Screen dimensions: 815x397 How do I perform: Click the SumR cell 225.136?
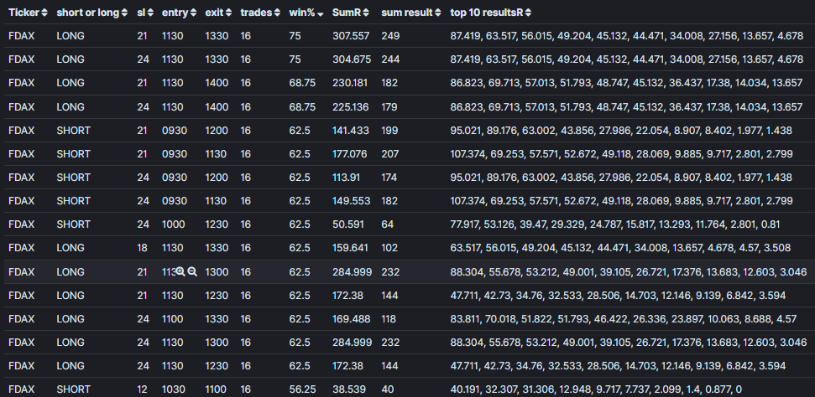point(350,107)
